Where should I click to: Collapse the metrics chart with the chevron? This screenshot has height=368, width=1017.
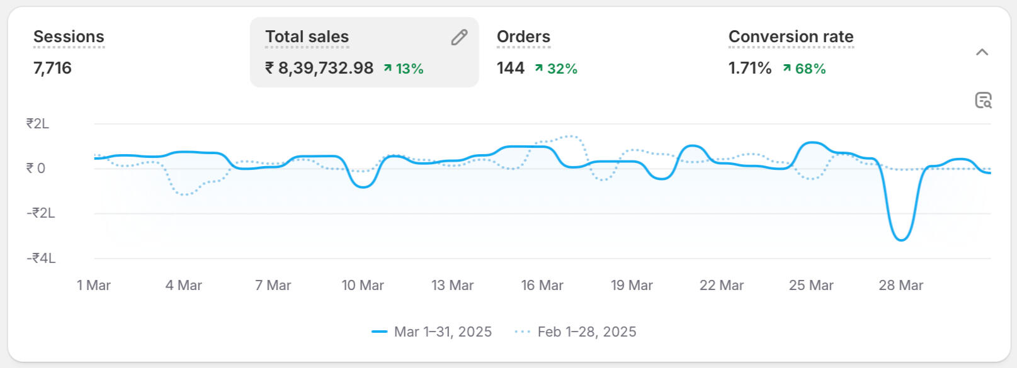point(982,52)
